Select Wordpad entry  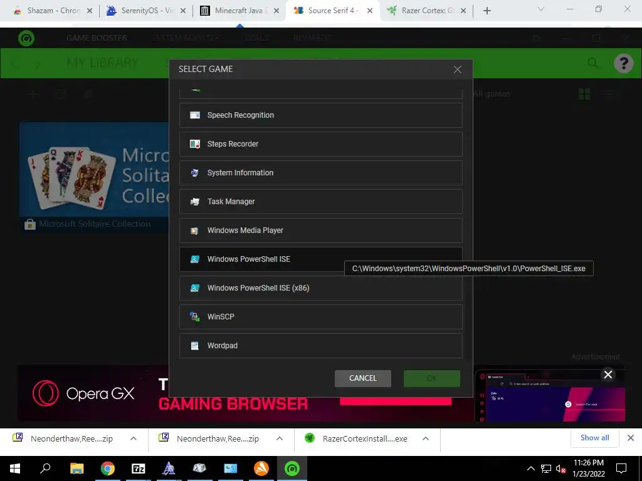click(320, 346)
